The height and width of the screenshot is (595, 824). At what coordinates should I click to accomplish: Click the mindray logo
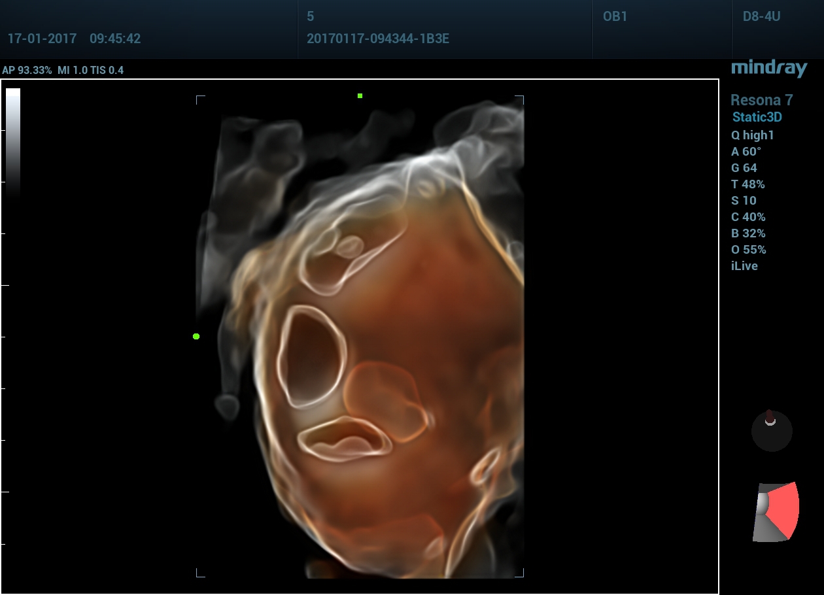pyautogui.click(x=769, y=68)
